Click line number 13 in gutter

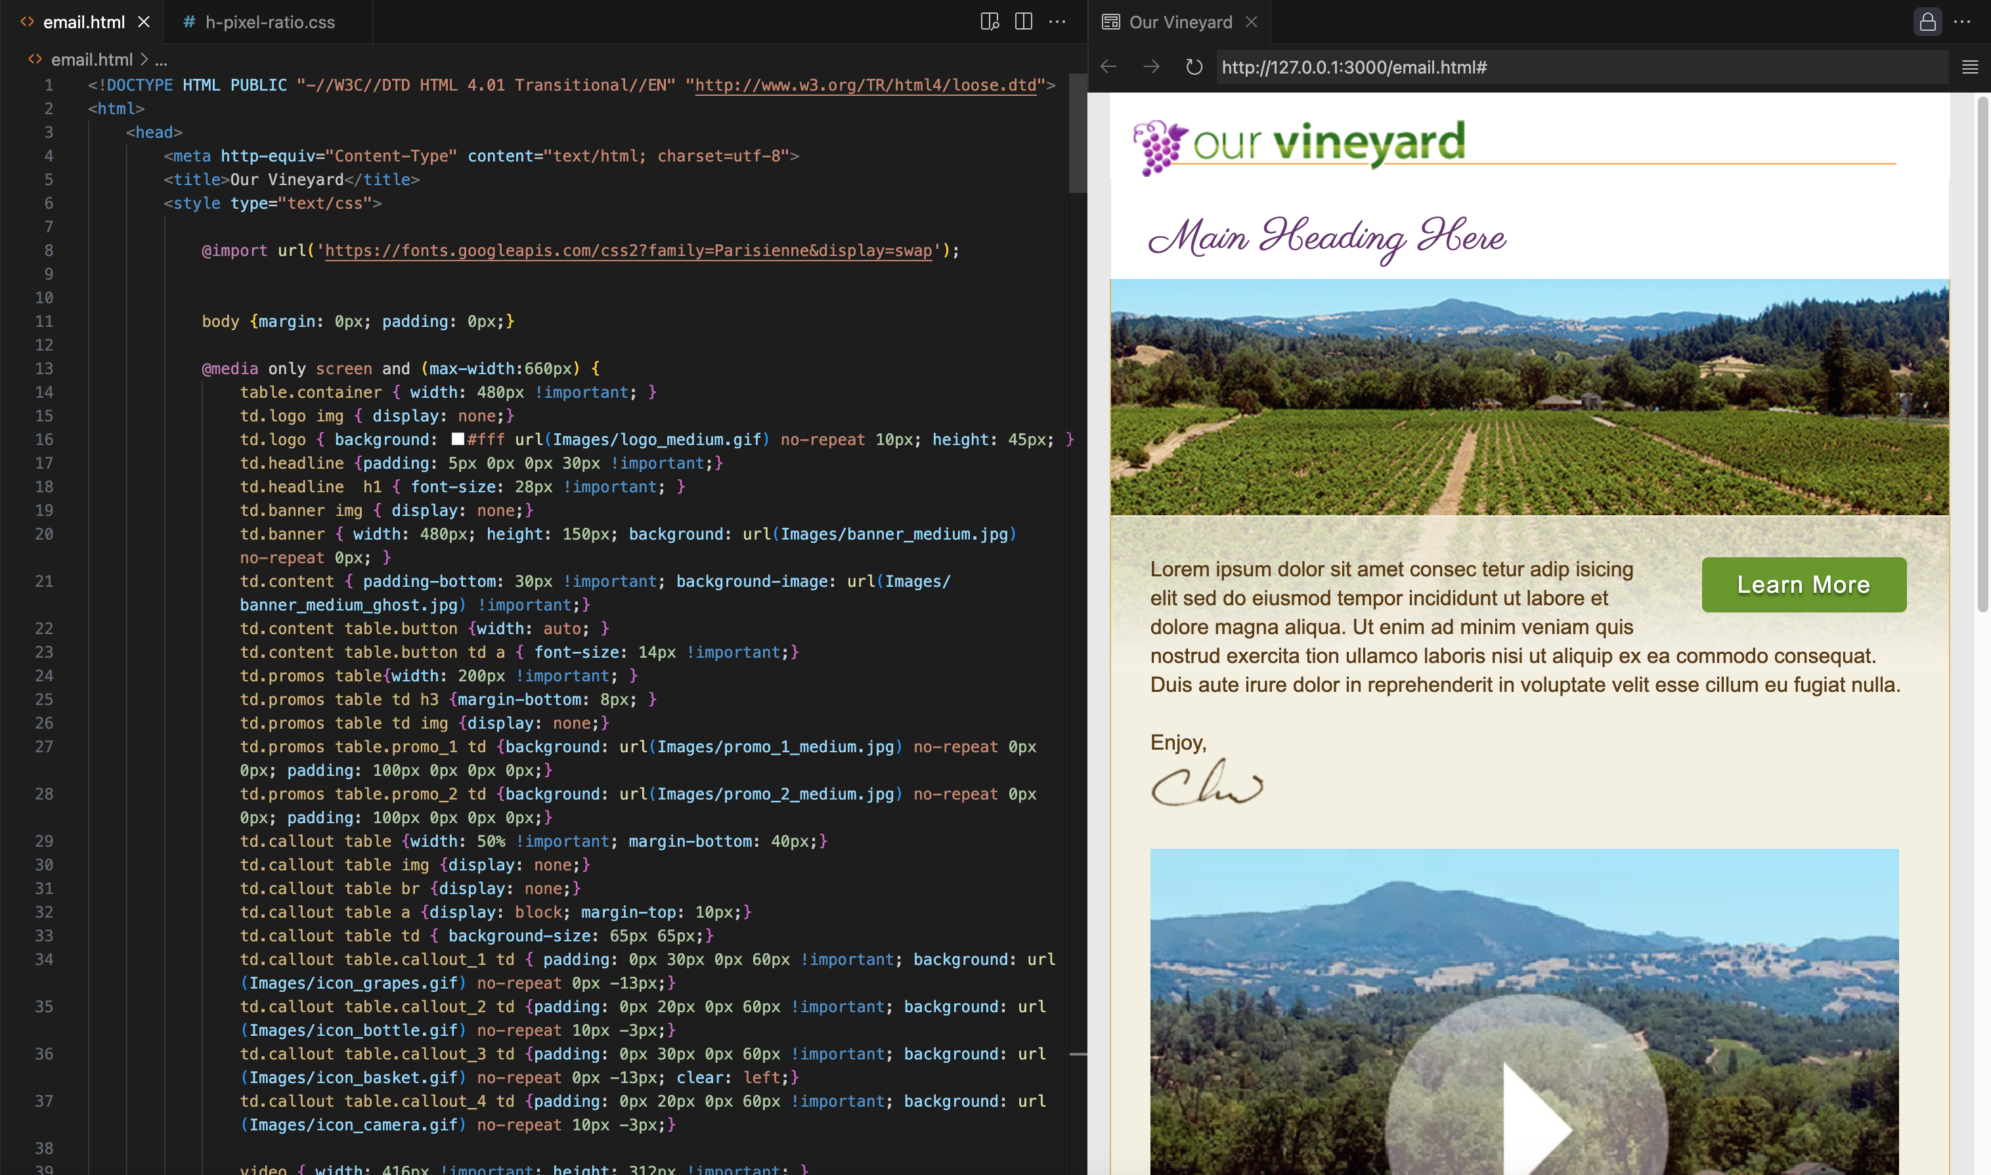[45, 368]
